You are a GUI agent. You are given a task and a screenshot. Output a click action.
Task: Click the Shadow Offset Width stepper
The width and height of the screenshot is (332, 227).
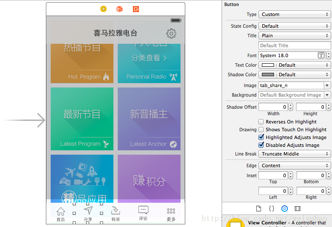point(291,107)
